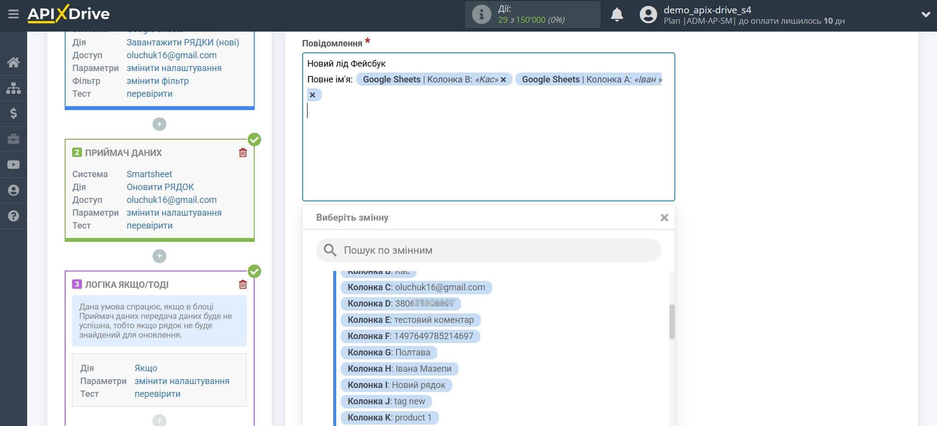Remove the Колонка A «Іван» variable tag
937x426 pixels.
[x=312, y=95]
